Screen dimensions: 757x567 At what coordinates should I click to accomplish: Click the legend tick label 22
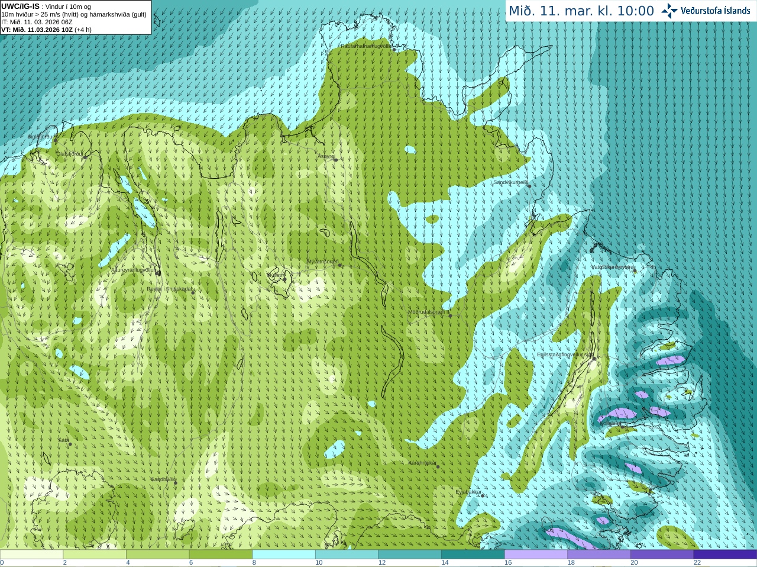[697, 563]
